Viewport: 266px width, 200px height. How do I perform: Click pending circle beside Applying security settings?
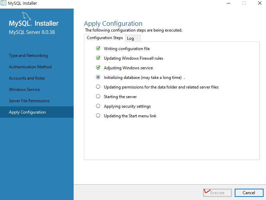tap(98, 106)
